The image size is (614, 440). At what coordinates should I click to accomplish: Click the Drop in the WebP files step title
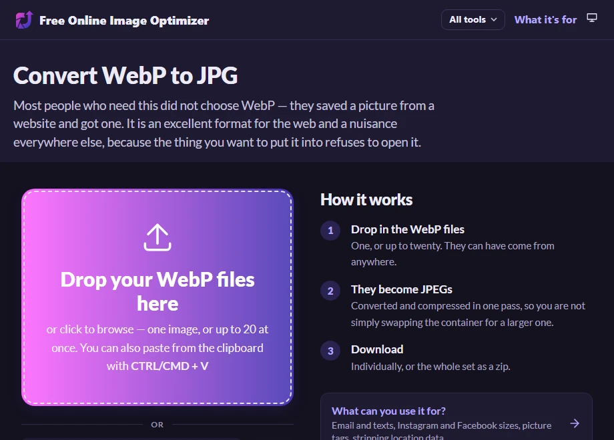pyautogui.click(x=407, y=229)
